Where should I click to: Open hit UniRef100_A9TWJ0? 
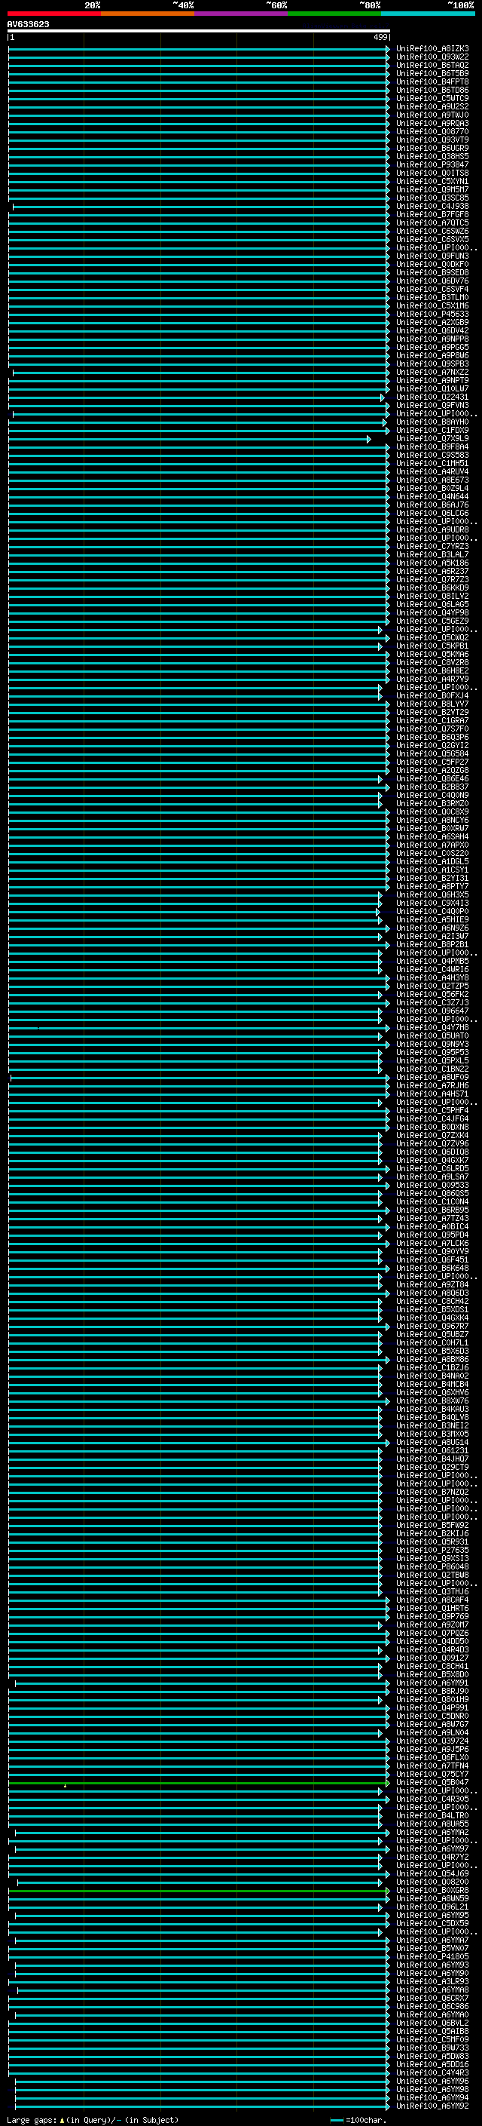tap(432, 115)
